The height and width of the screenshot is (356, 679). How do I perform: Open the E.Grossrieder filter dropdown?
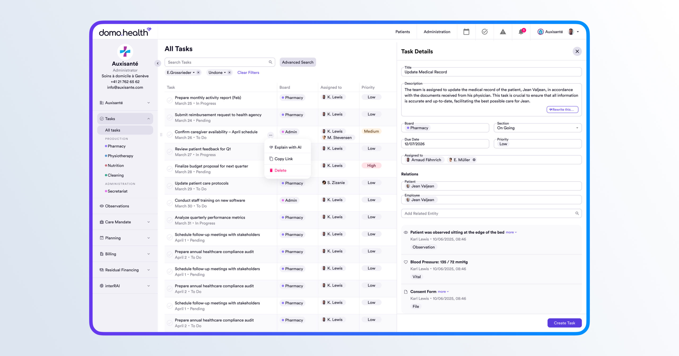[194, 73]
